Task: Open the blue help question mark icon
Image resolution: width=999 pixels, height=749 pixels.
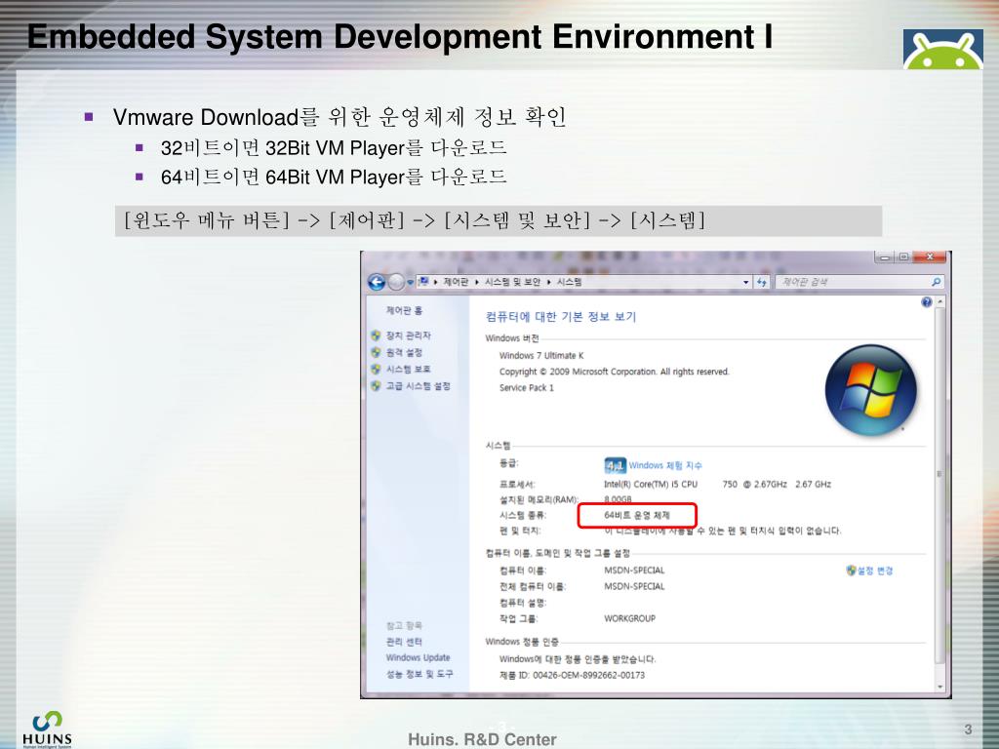Action: 927,303
